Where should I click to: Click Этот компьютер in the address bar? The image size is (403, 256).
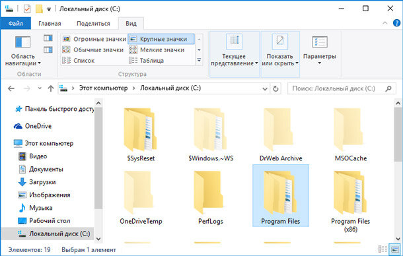click(103, 88)
